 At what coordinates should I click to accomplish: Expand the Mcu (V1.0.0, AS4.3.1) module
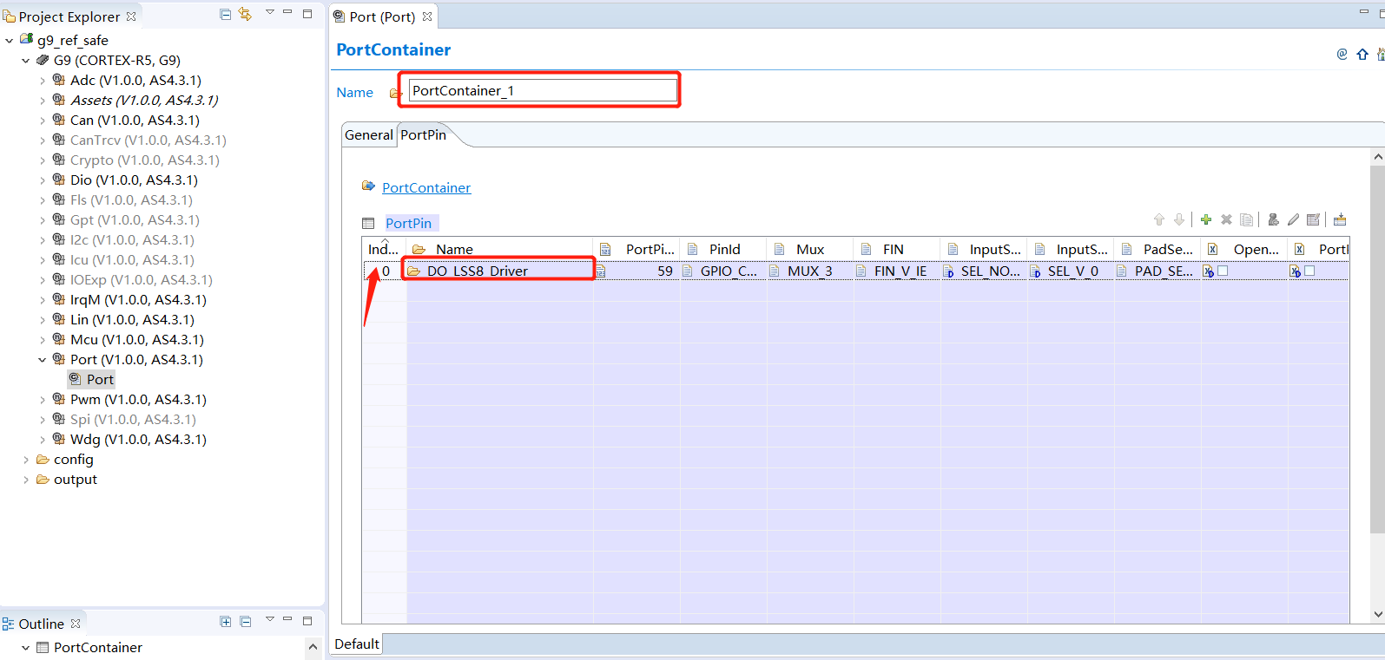pyautogui.click(x=43, y=339)
